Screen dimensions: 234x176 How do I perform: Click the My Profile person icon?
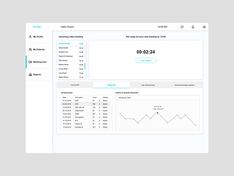[30, 37]
